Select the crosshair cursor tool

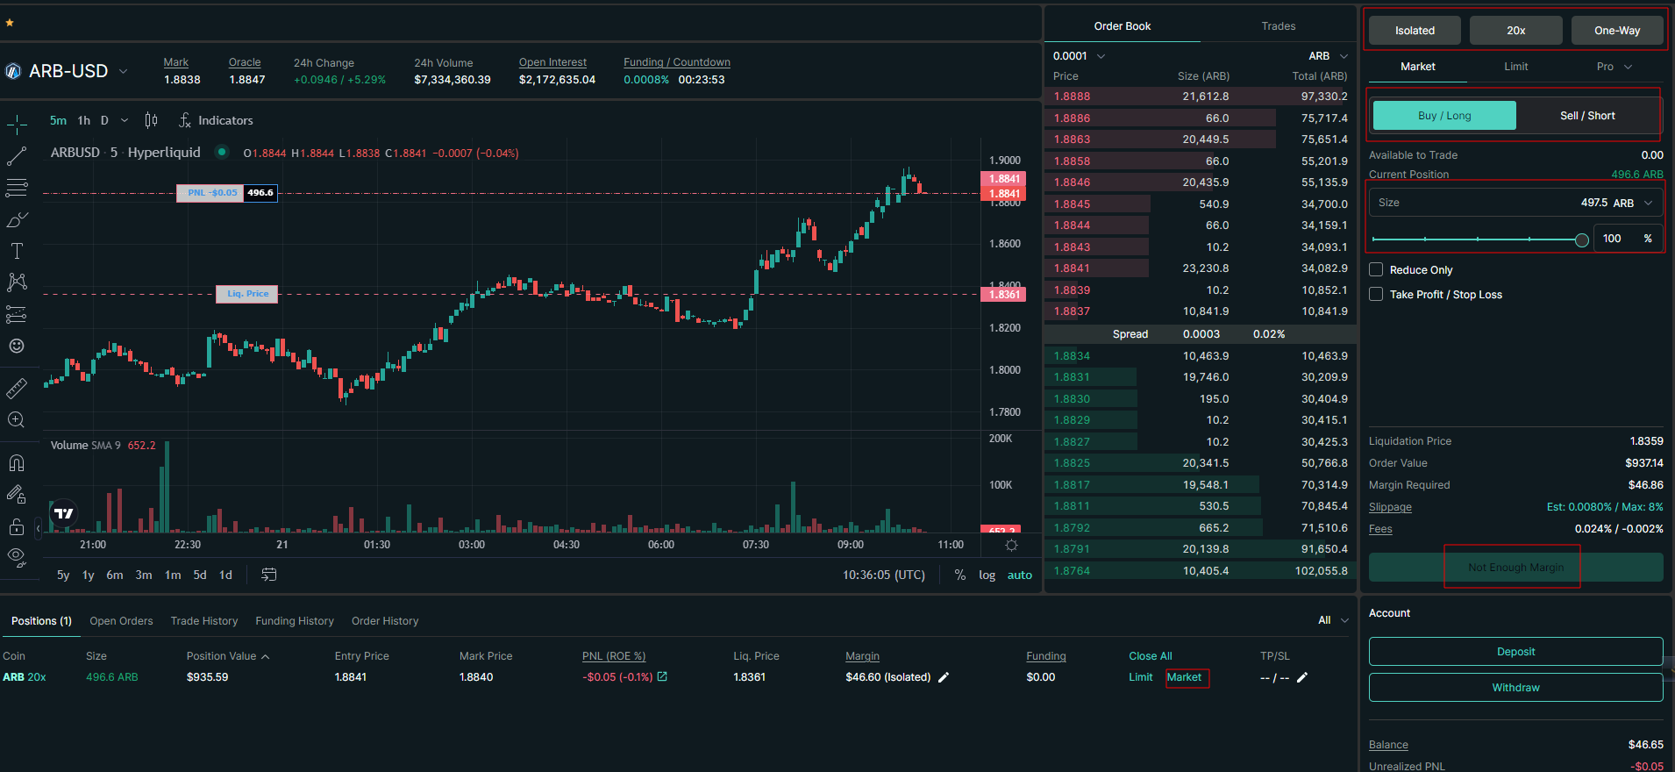pos(17,125)
